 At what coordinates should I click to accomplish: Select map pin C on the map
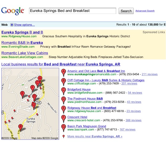[x=38, y=83]
